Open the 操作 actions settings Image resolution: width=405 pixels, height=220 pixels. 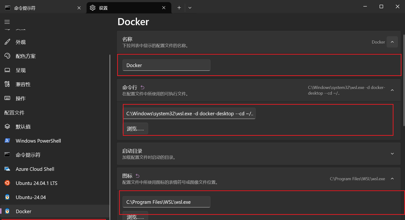tap(21, 98)
